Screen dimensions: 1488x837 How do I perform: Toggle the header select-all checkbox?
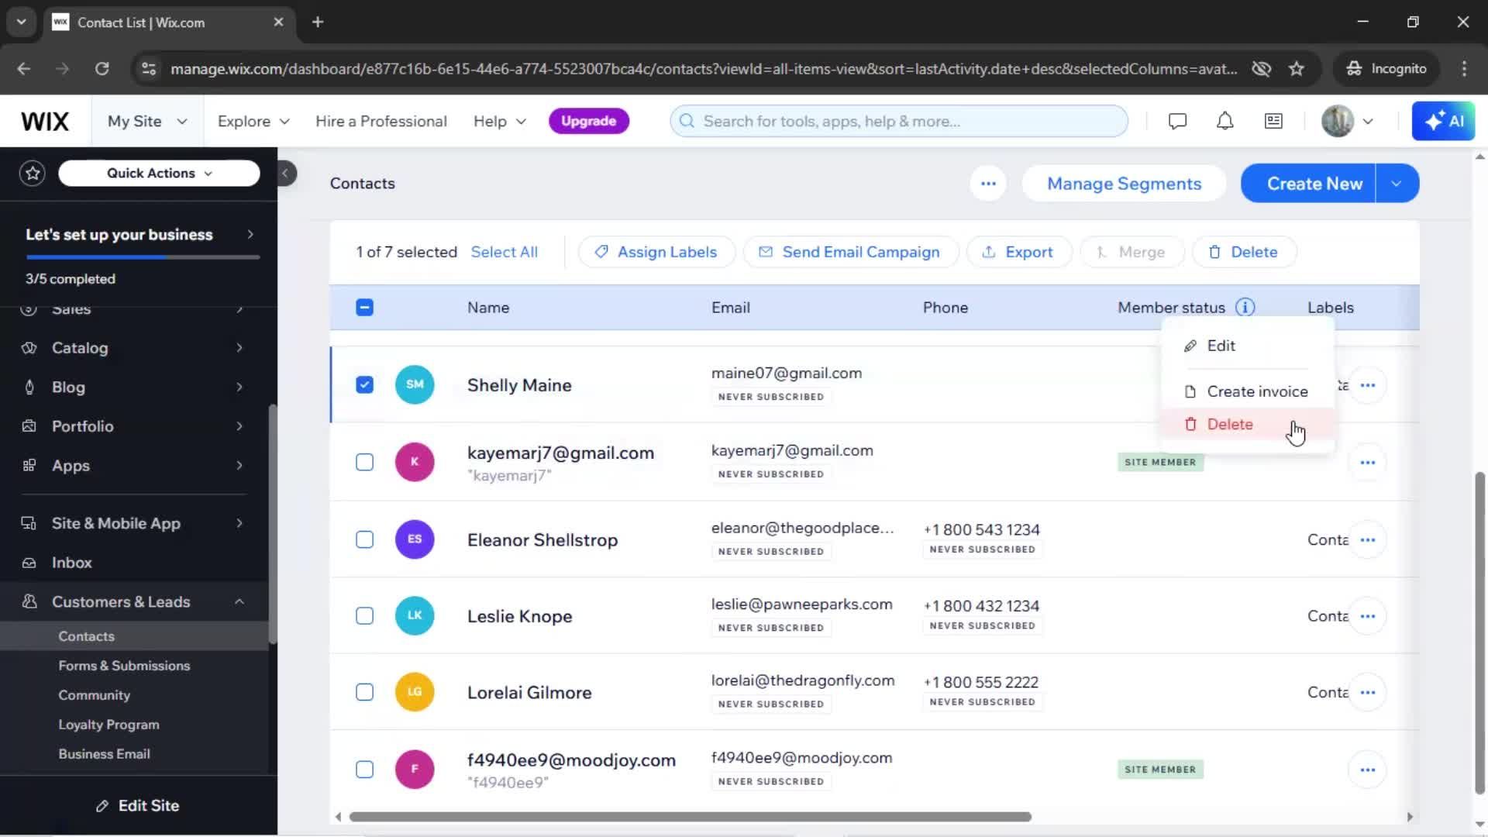pos(364,308)
